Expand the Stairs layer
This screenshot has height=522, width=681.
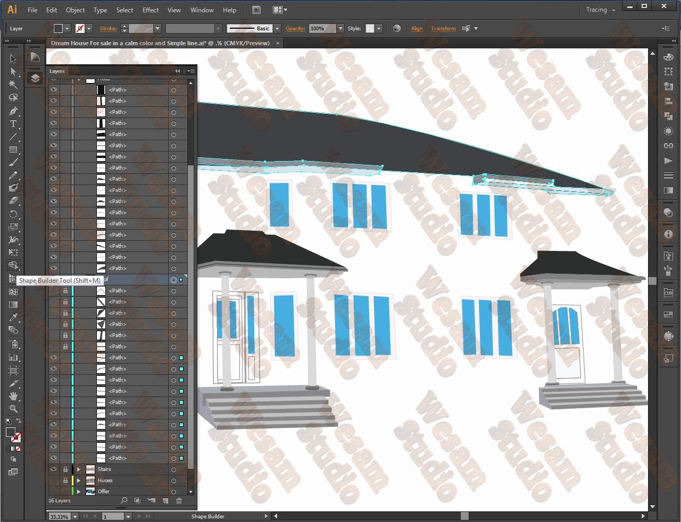pos(79,469)
